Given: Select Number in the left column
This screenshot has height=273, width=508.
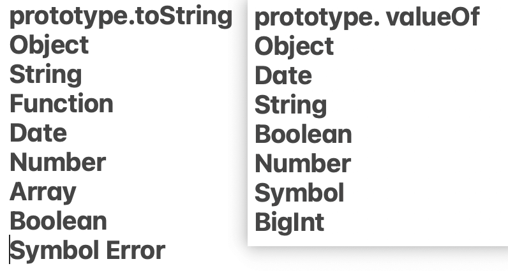Looking at the screenshot, I should (58, 162).
